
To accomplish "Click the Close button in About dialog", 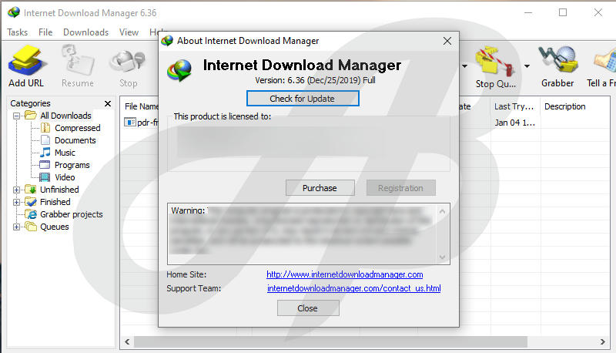I will pyautogui.click(x=307, y=308).
